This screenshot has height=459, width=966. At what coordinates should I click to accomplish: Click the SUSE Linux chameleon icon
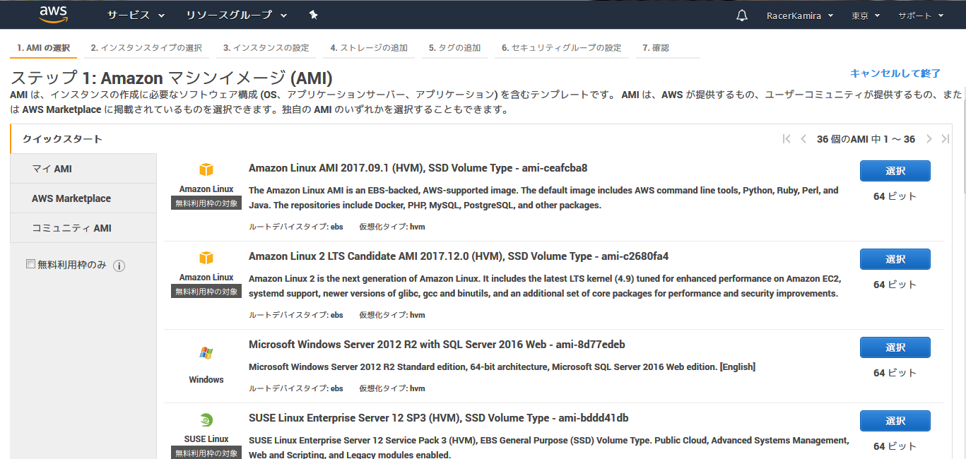click(x=206, y=419)
